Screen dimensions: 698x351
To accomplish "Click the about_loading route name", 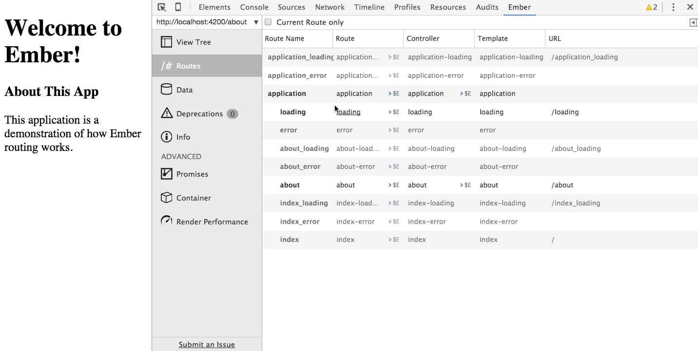I will coord(304,148).
